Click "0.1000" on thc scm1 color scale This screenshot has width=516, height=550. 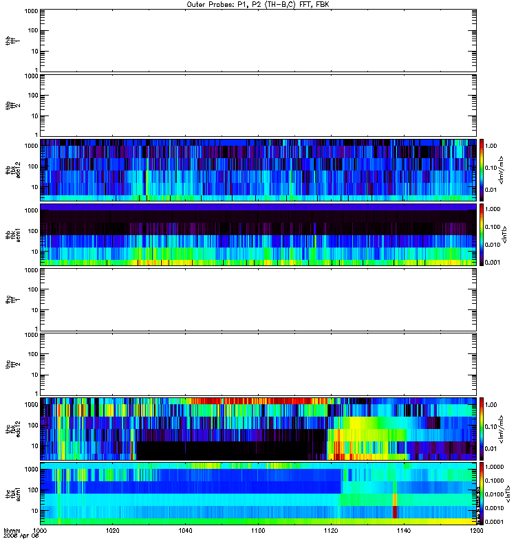tap(494, 481)
